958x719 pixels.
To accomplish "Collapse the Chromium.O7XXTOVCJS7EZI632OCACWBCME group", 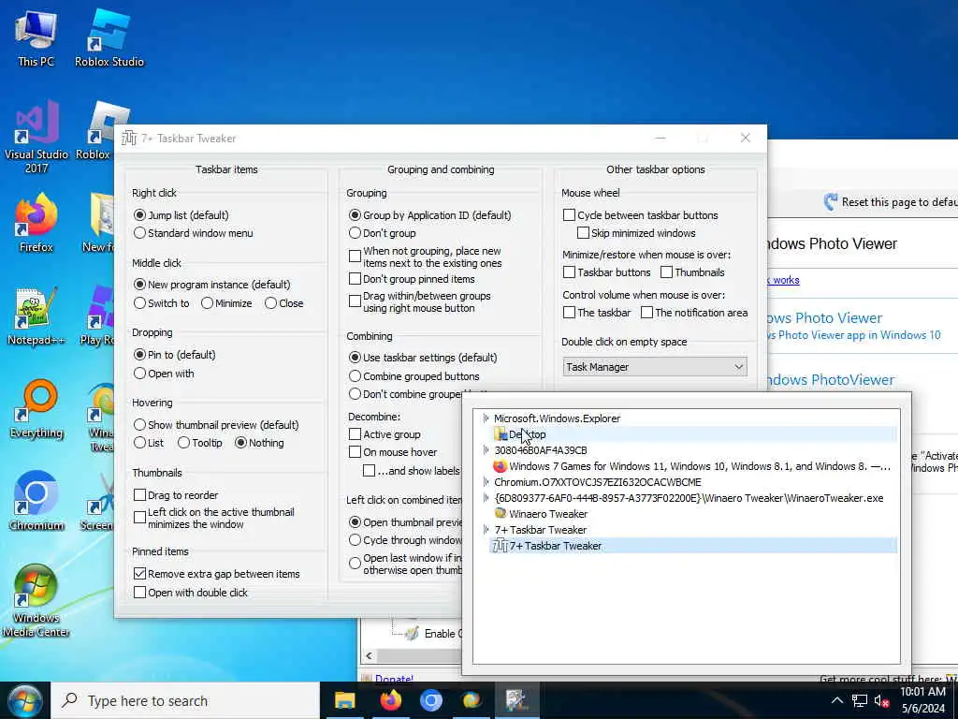I will (x=486, y=482).
